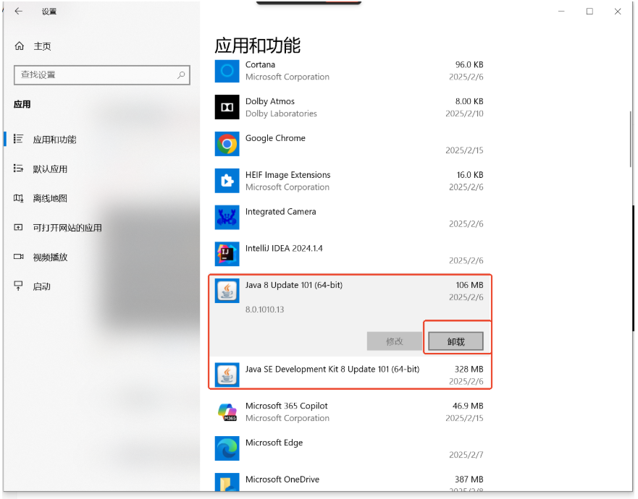Select Microsoft Edge entry name

click(x=274, y=443)
